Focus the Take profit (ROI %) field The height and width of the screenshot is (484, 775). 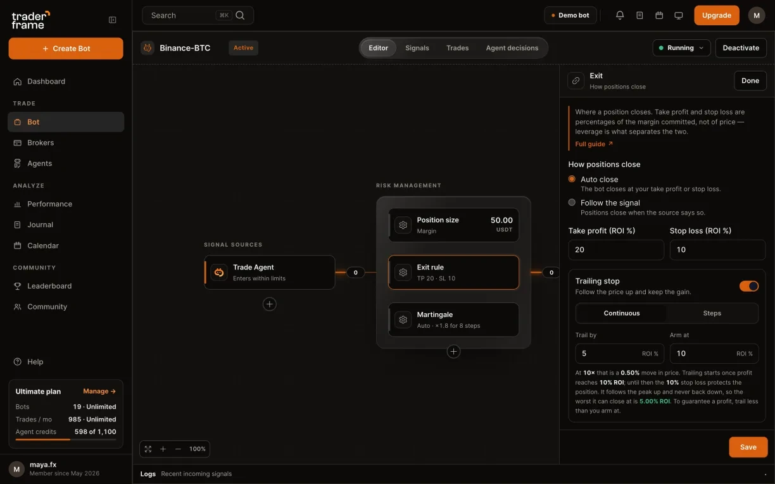(x=616, y=250)
